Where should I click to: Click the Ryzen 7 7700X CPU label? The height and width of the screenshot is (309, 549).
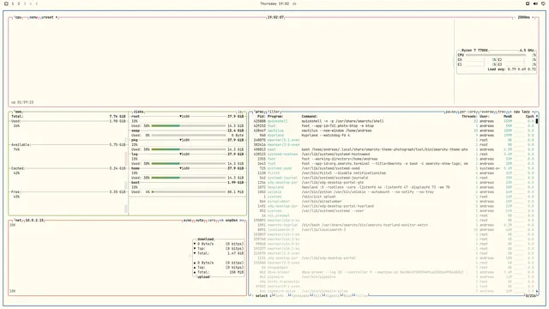(474, 51)
